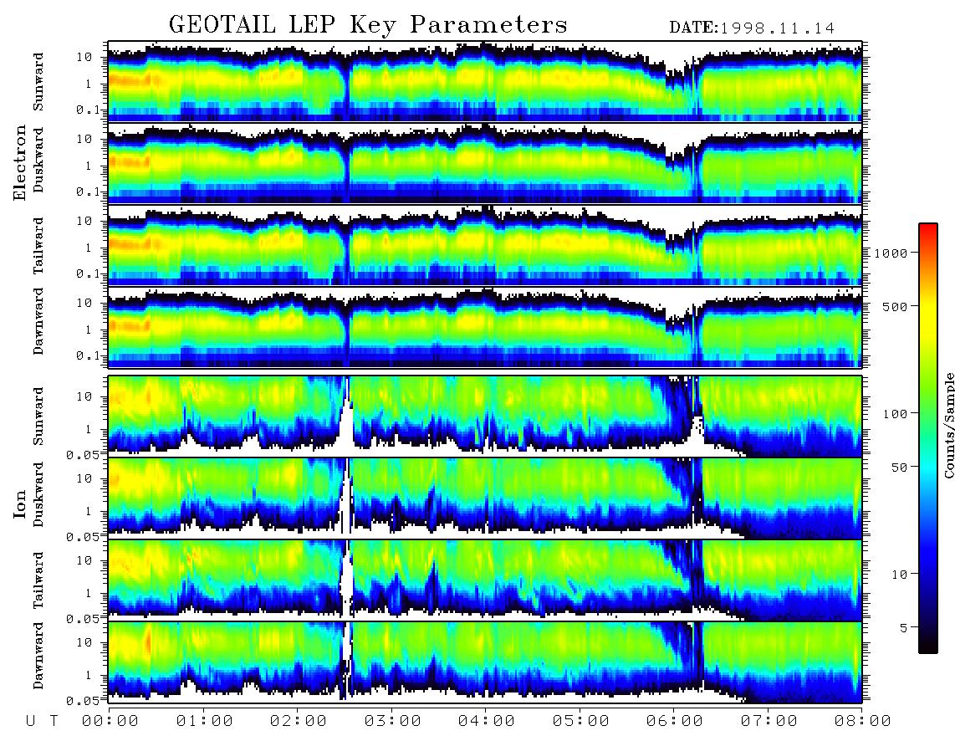Viewport: 955px width, 736px height.
Task: Click the "08:00" time tick label
Action: tap(863, 721)
